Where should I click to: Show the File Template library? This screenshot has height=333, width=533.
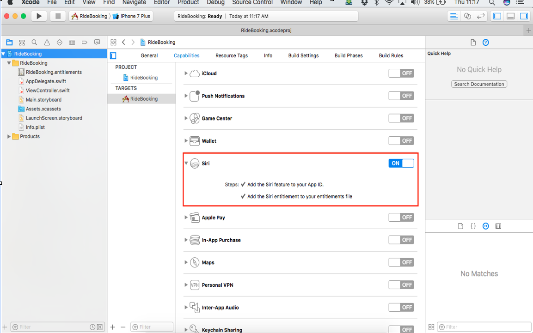pos(460,226)
